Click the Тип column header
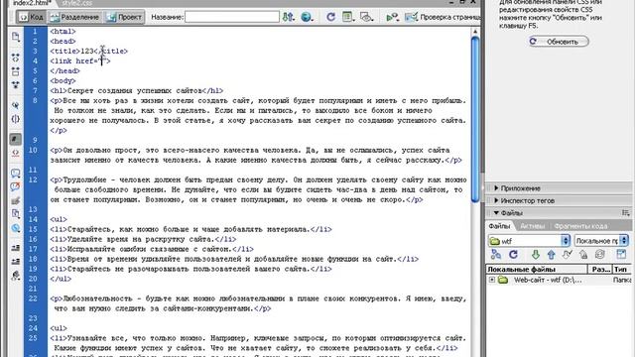Viewport: 635px width, 357px height. tap(622, 269)
